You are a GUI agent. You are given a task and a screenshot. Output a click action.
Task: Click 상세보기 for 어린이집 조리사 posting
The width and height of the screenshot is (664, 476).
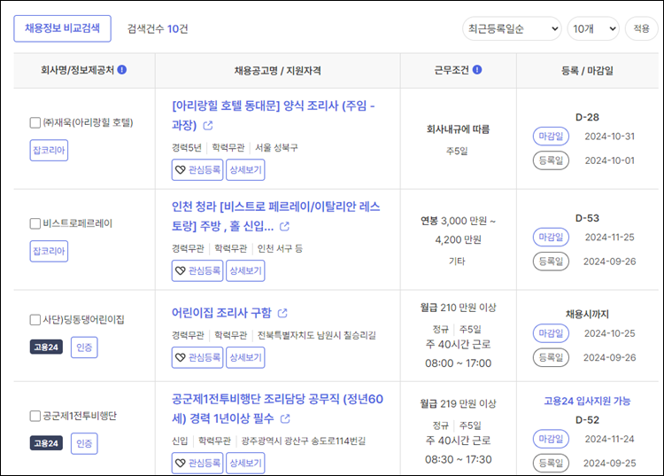(x=245, y=357)
